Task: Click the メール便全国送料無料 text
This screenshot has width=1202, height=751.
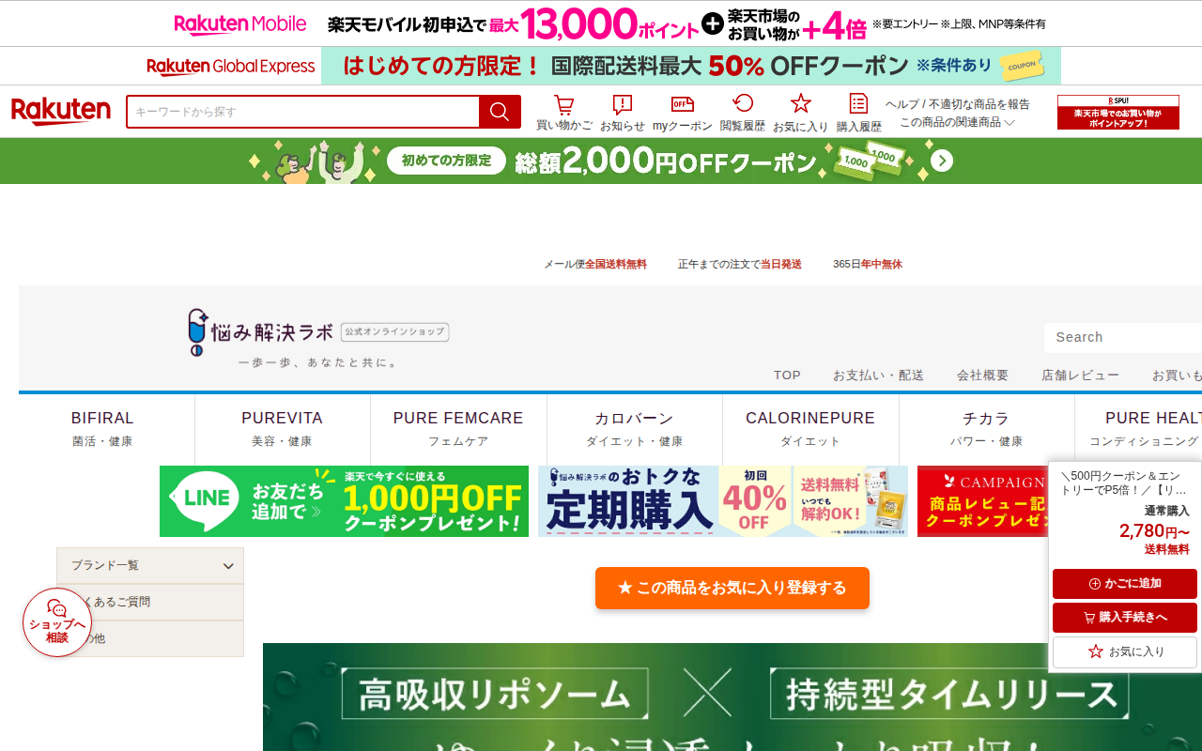Action: pos(595,265)
